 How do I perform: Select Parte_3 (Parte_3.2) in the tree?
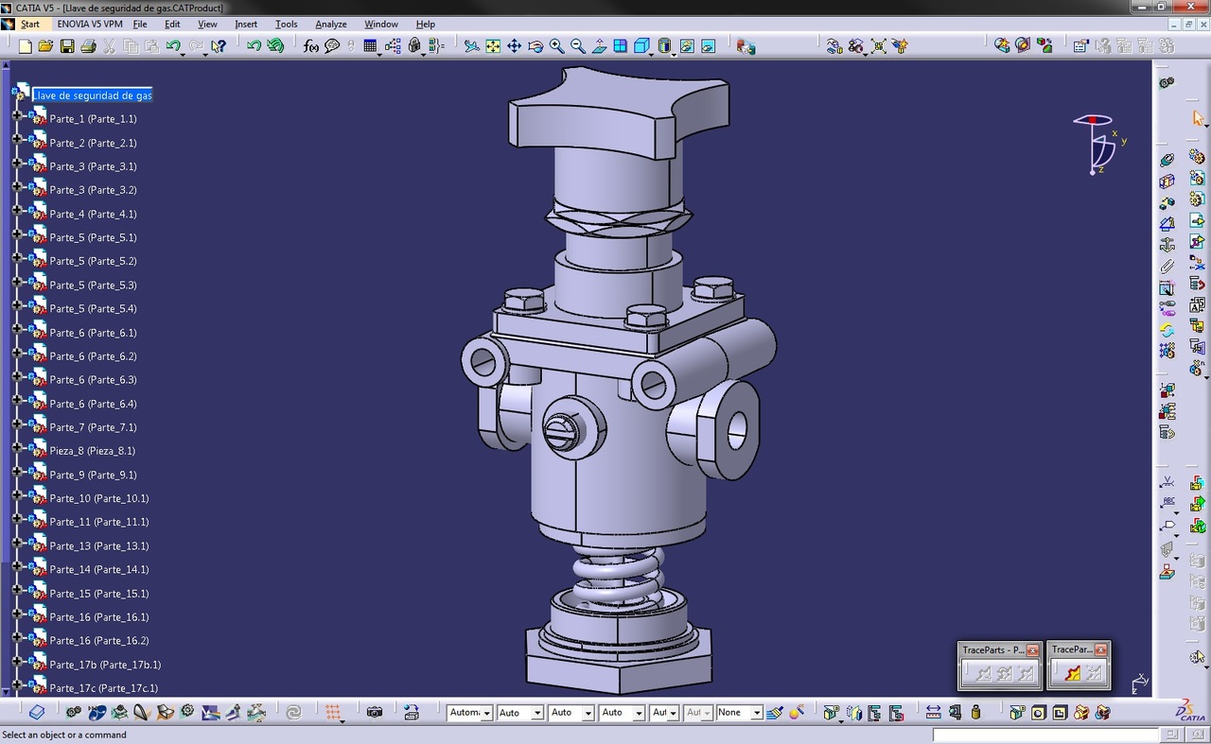[x=93, y=190]
